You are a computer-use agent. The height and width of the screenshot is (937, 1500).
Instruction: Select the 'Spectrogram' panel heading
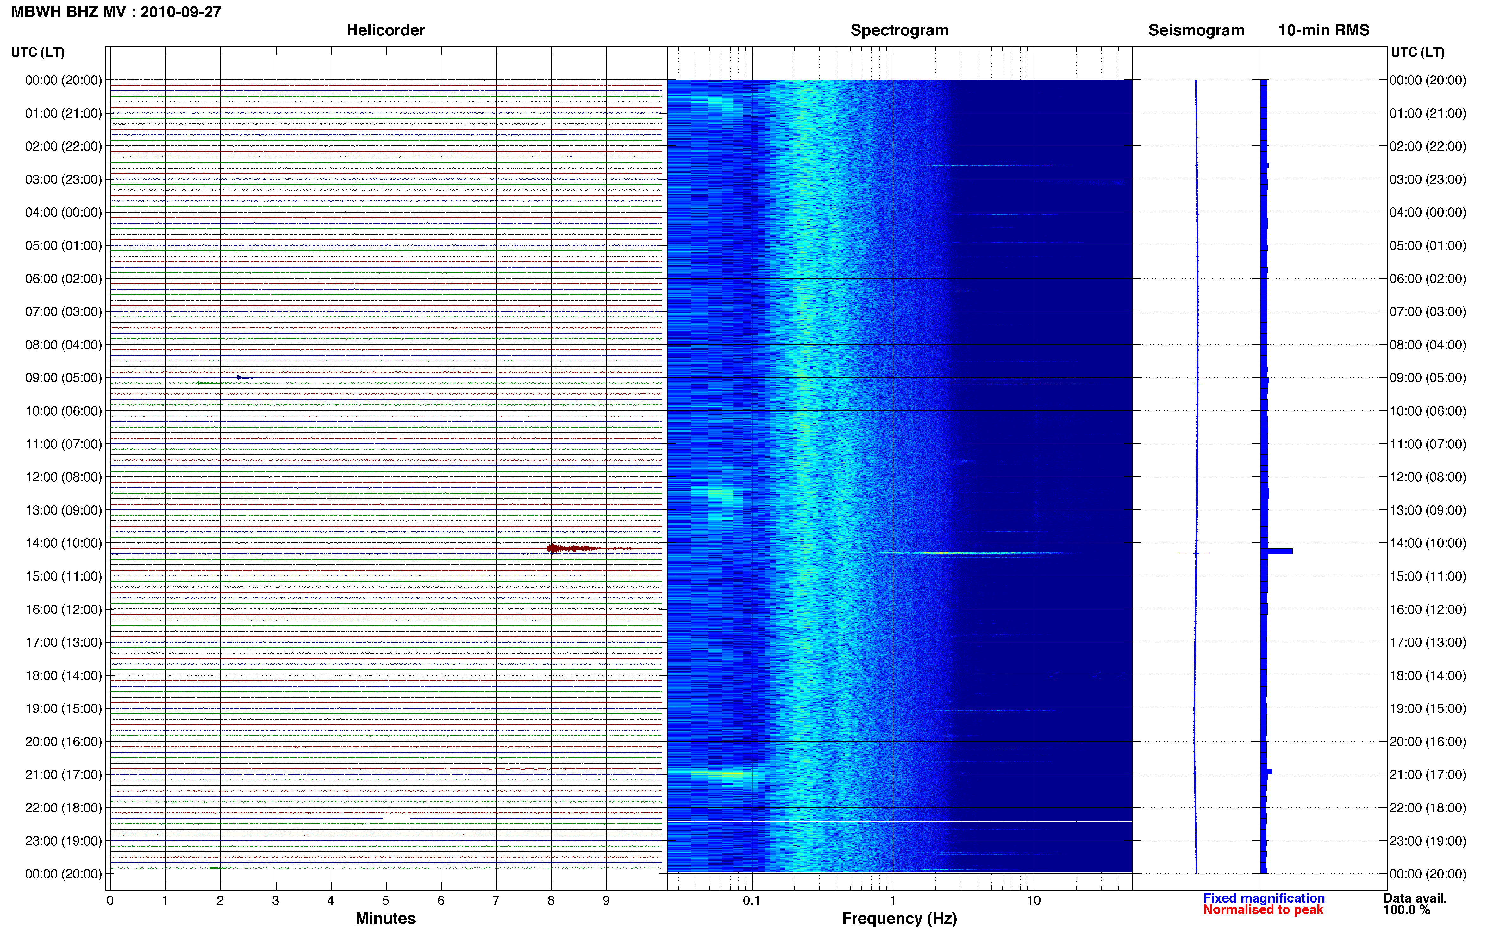pyautogui.click(x=899, y=30)
